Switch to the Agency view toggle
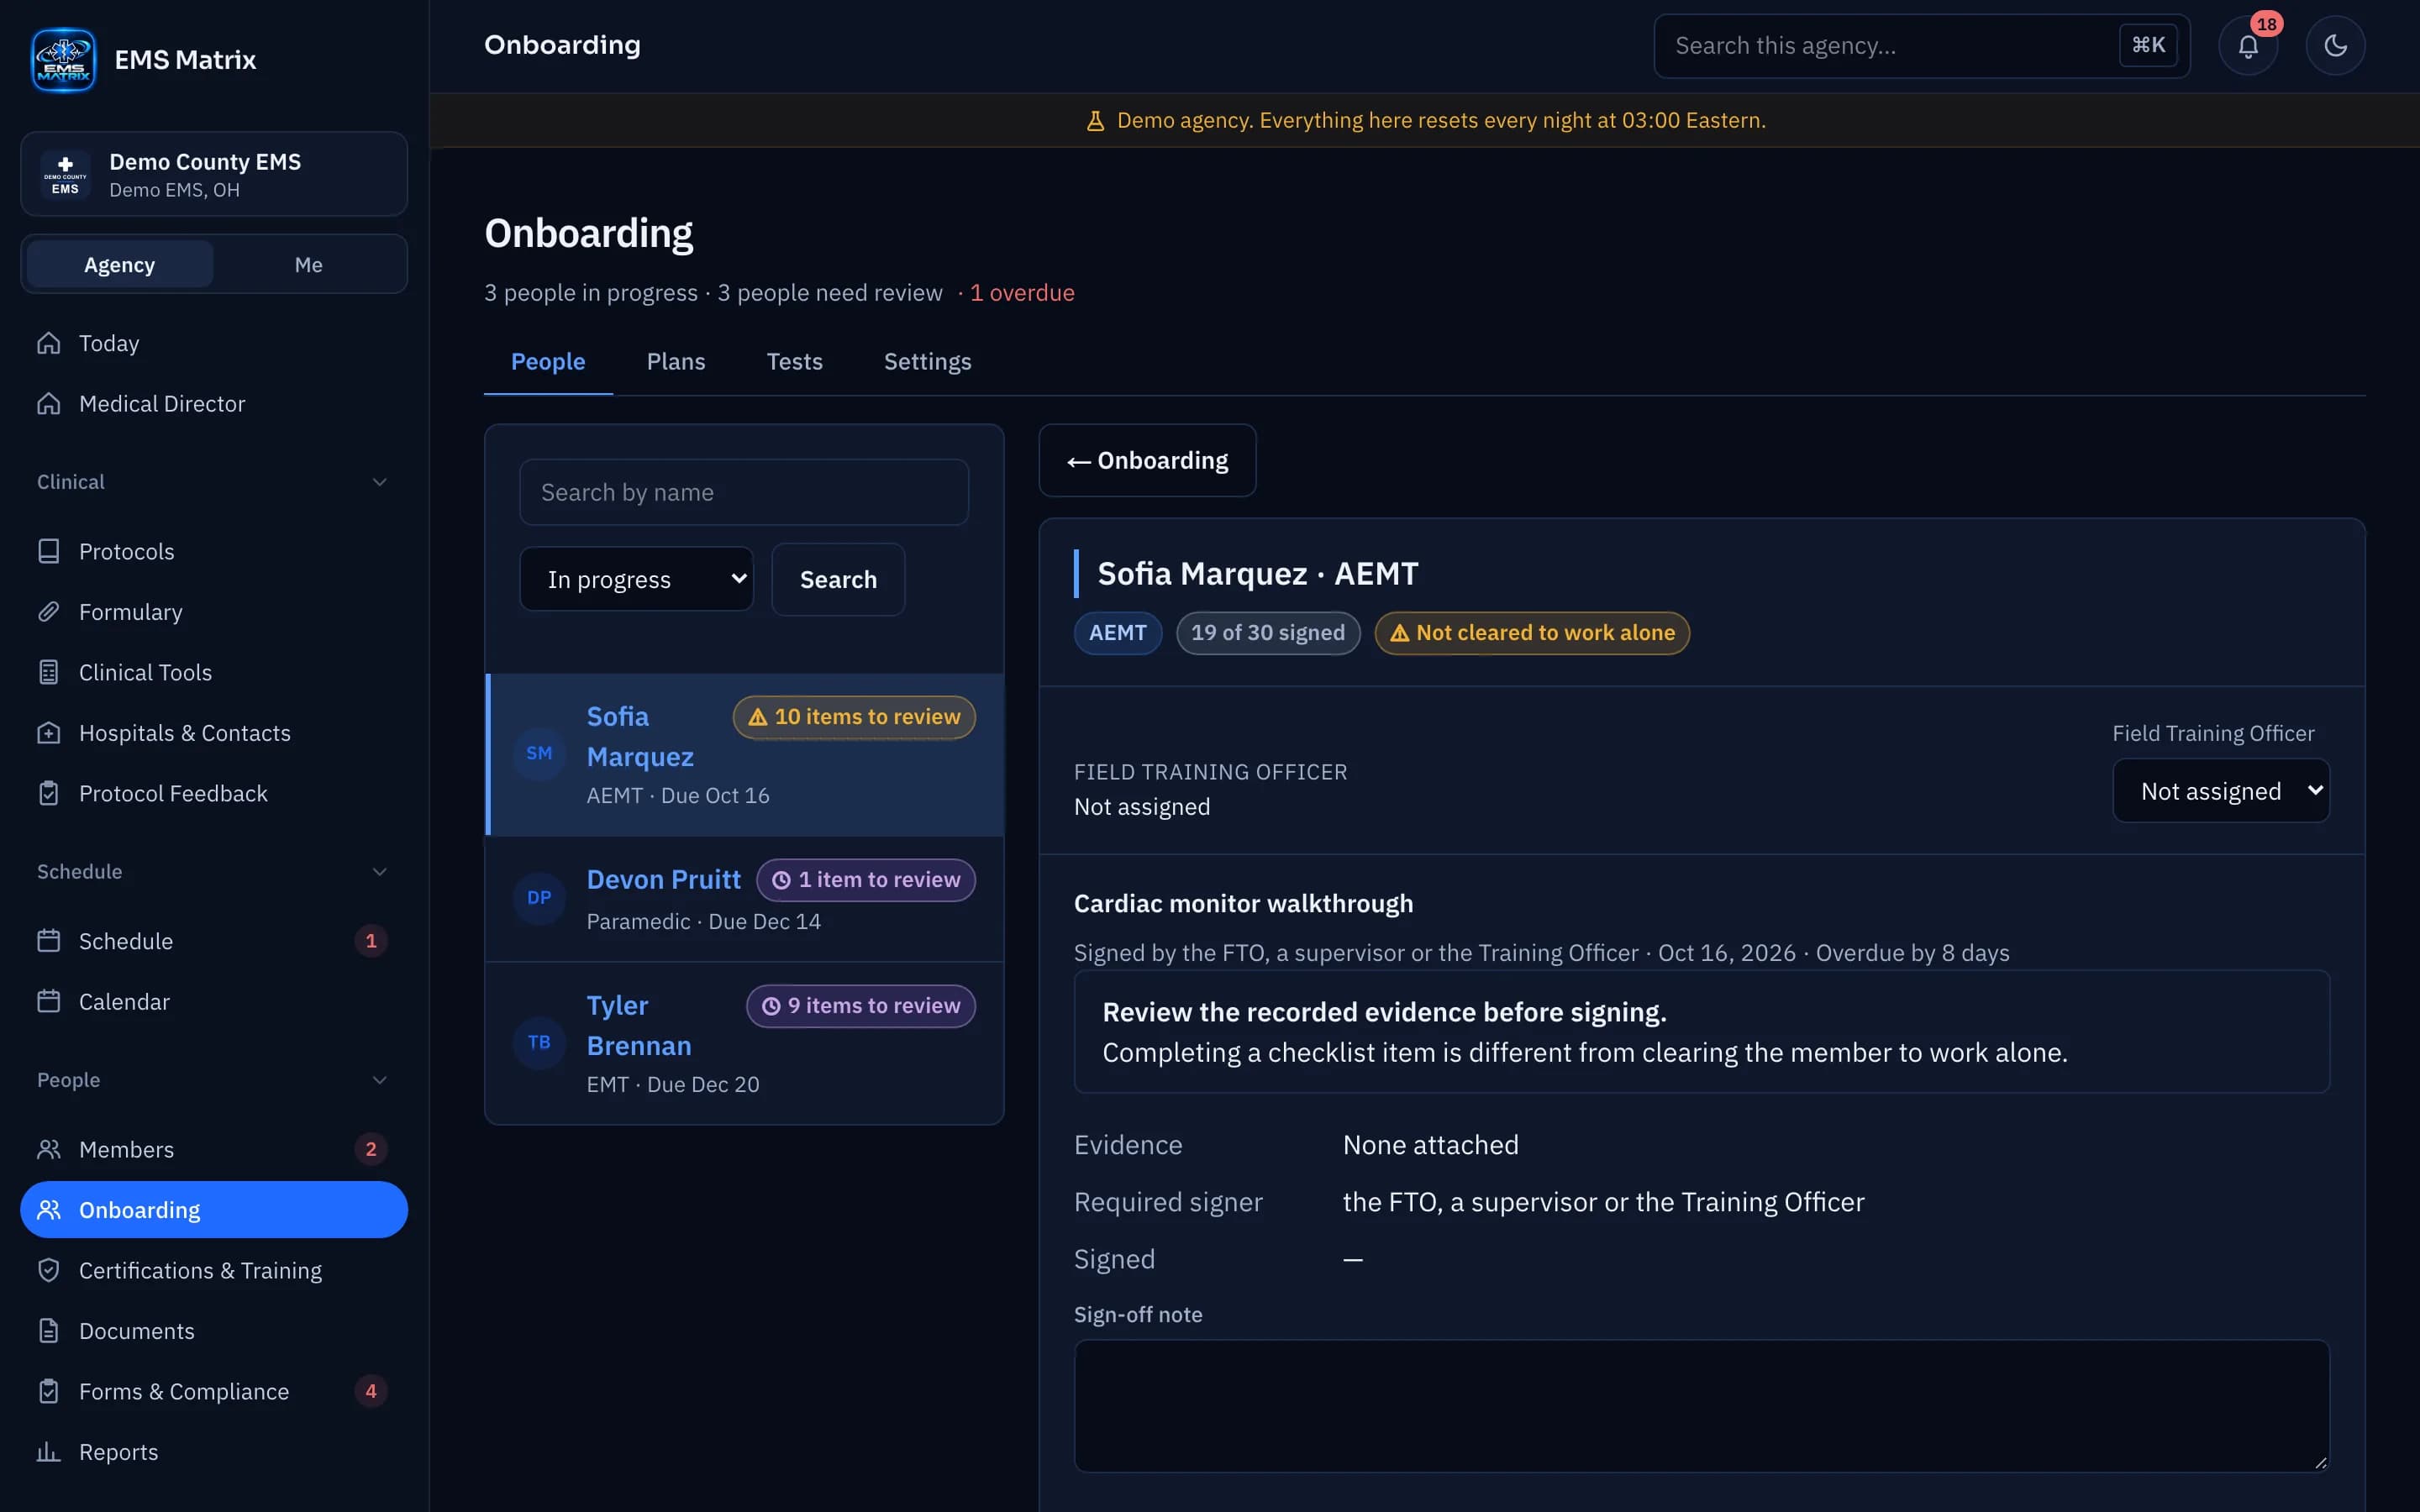 (x=119, y=265)
